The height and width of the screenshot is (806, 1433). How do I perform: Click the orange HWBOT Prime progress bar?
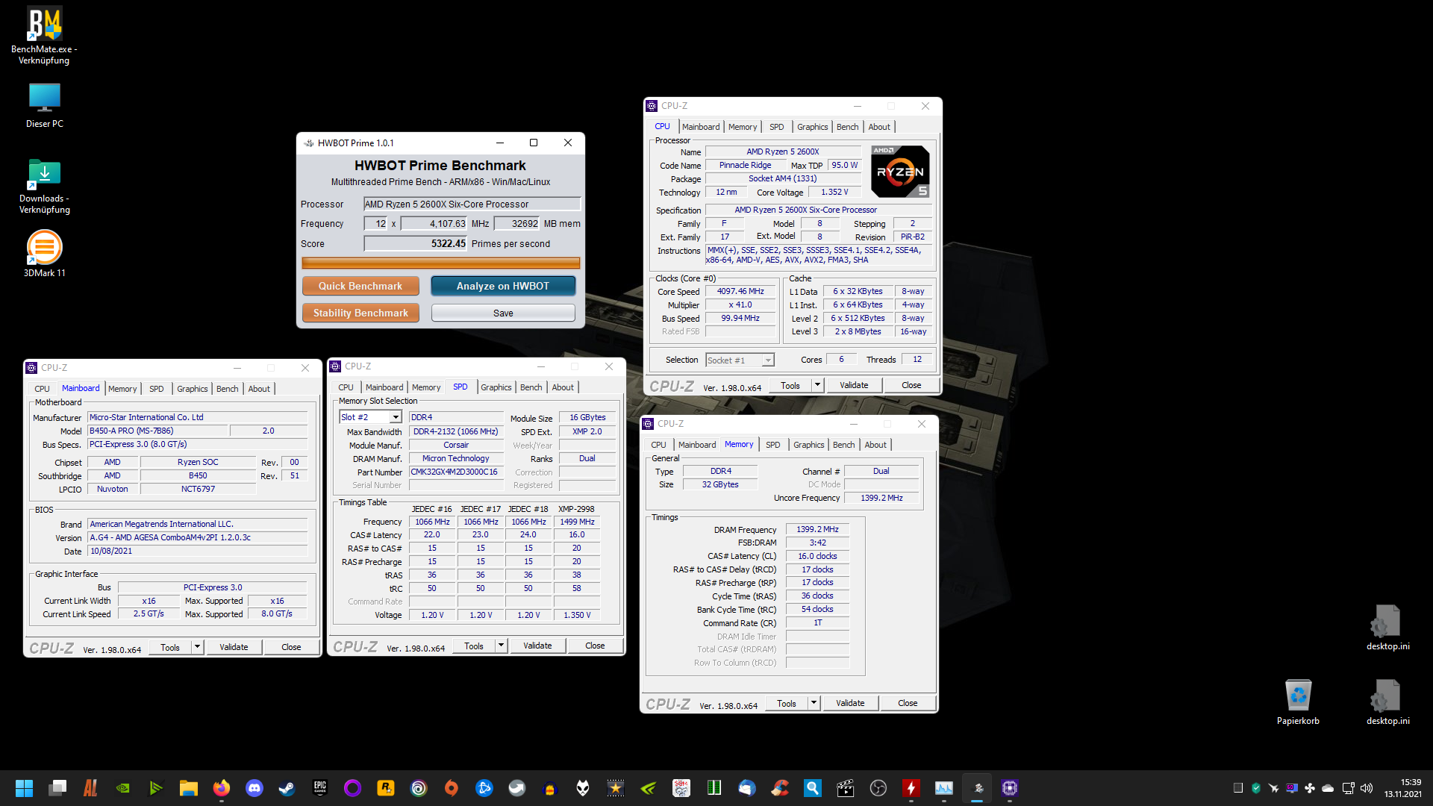pyautogui.click(x=440, y=263)
